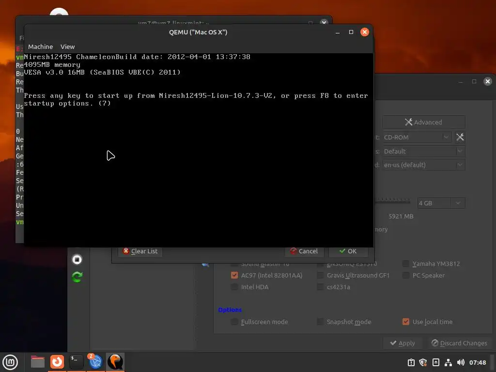Close the settings window behind QEMU
Screen dimensions: 496x372
pos(488,81)
